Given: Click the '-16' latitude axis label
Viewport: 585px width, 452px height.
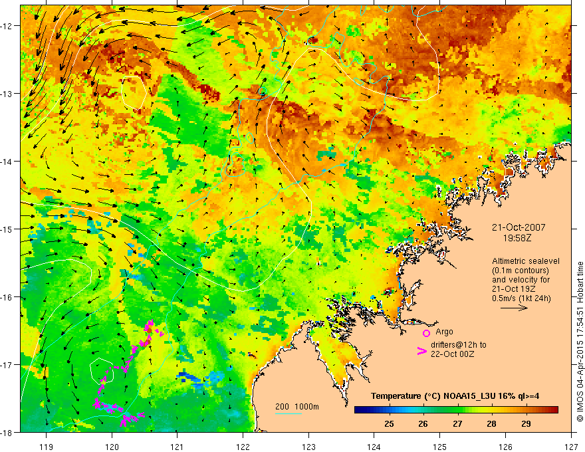Looking at the screenshot, I should pos(7,297).
